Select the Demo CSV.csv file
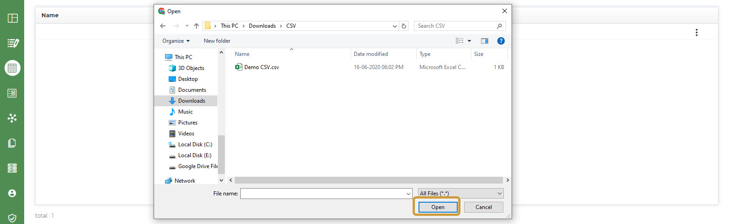The image size is (729, 224). point(261,67)
